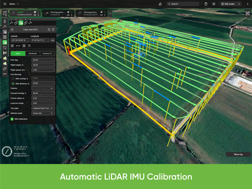Click the compass to reset orientation
The width and height of the screenshot is (252, 189).
(6, 151)
